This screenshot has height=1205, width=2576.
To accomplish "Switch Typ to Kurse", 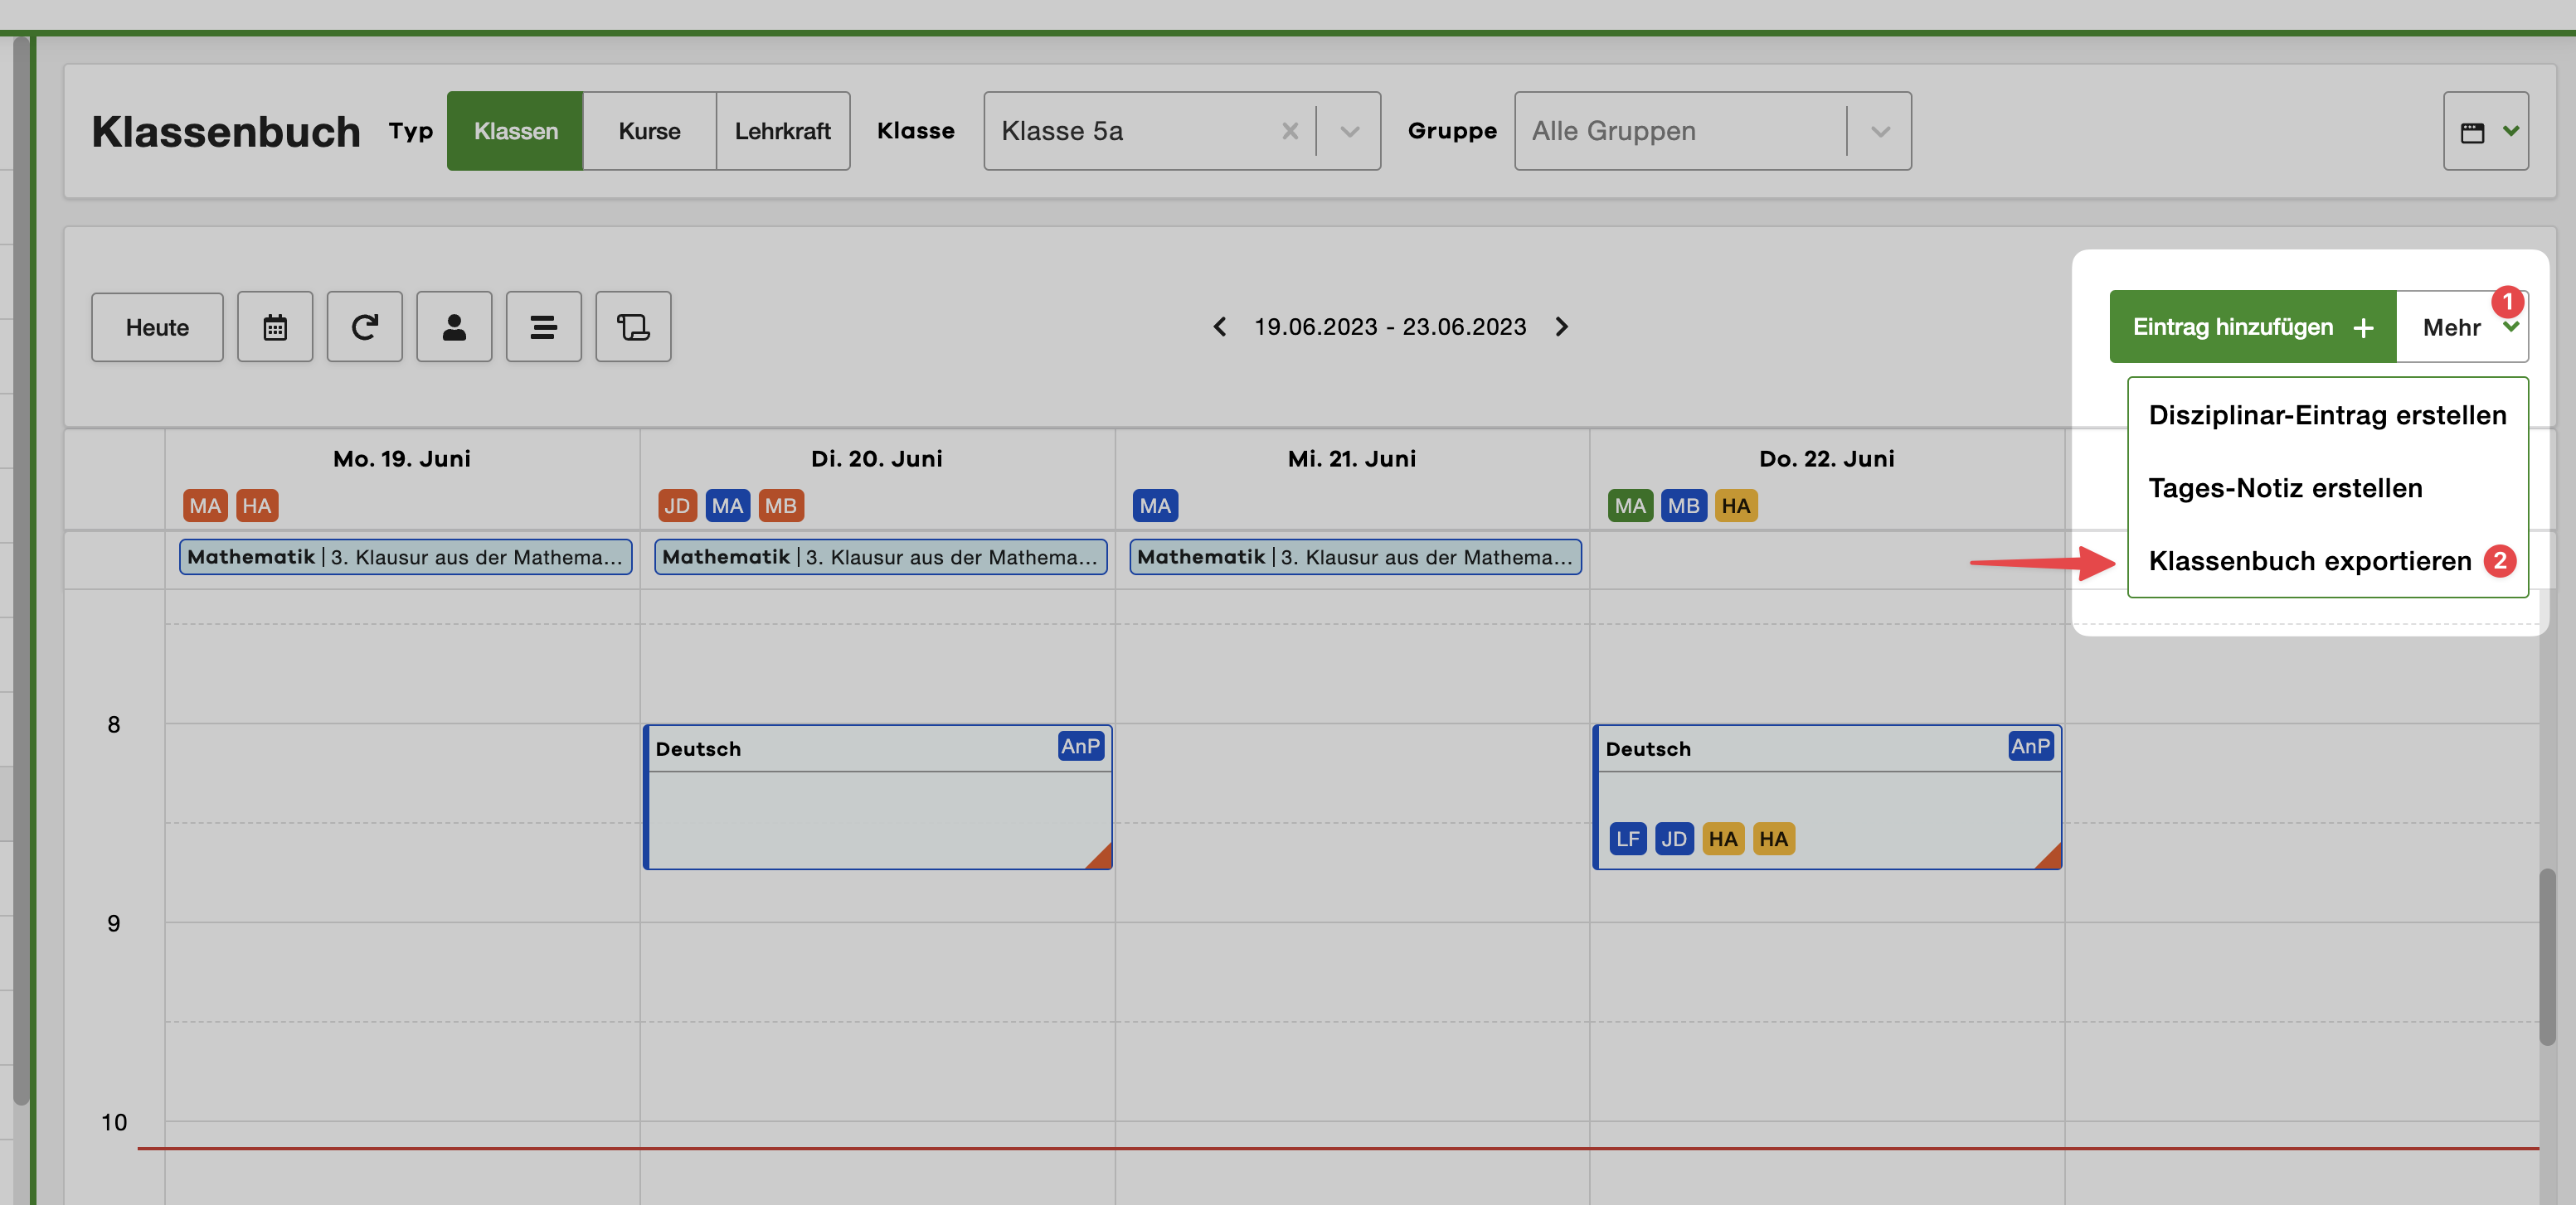I will click(x=649, y=131).
